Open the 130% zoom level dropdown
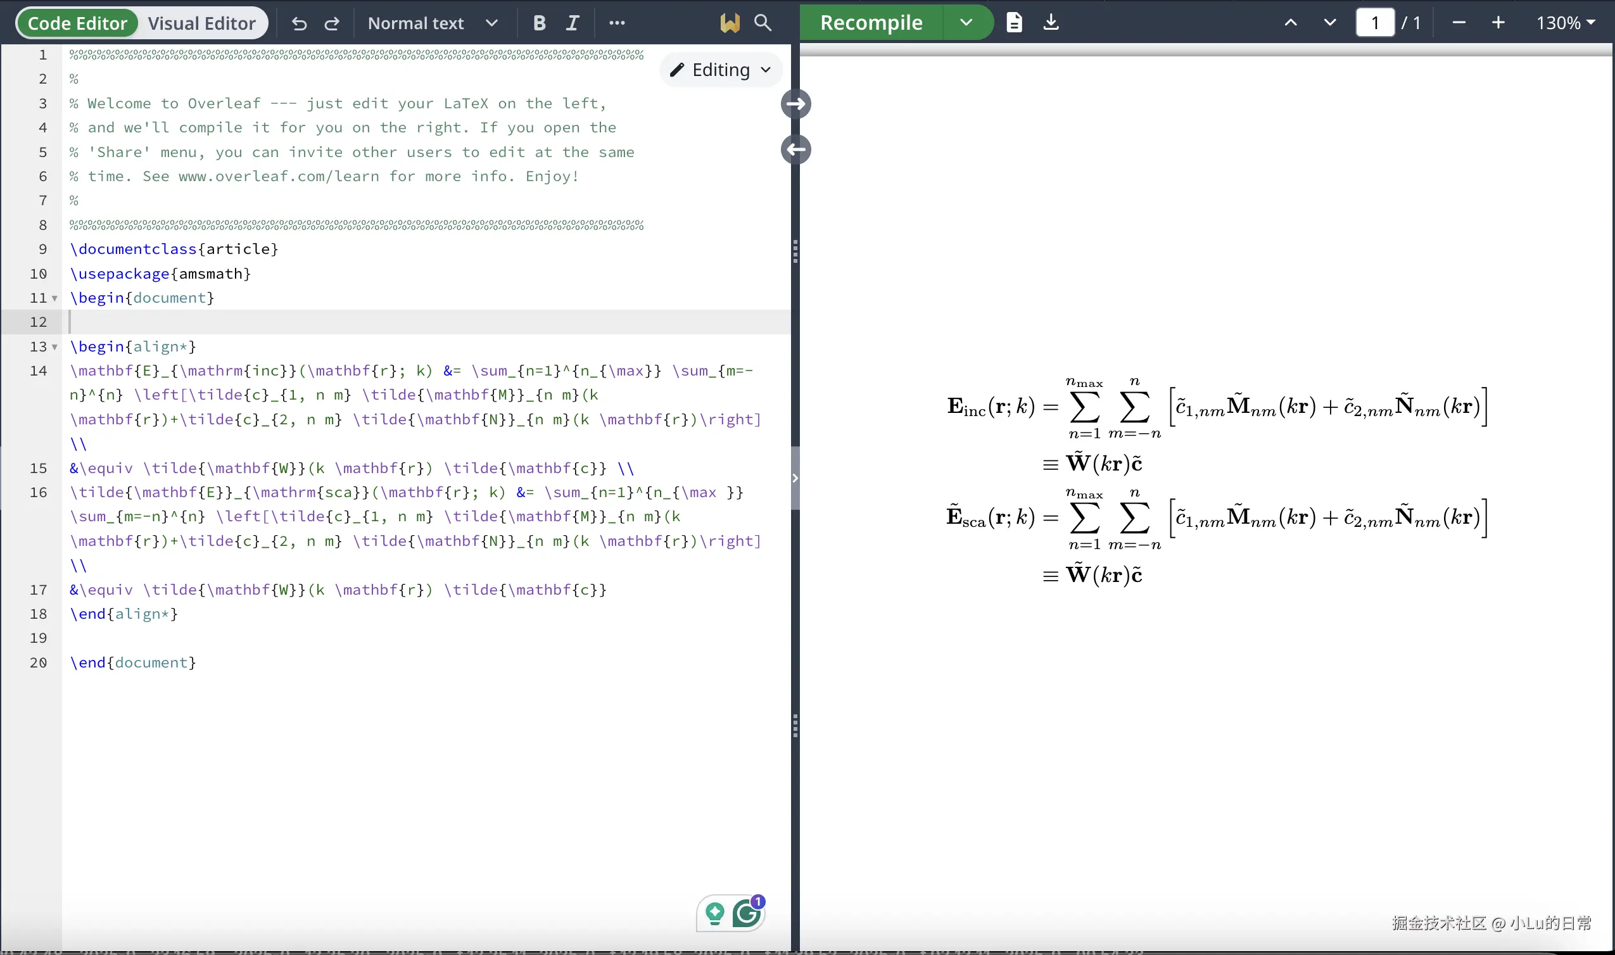 pyautogui.click(x=1565, y=23)
